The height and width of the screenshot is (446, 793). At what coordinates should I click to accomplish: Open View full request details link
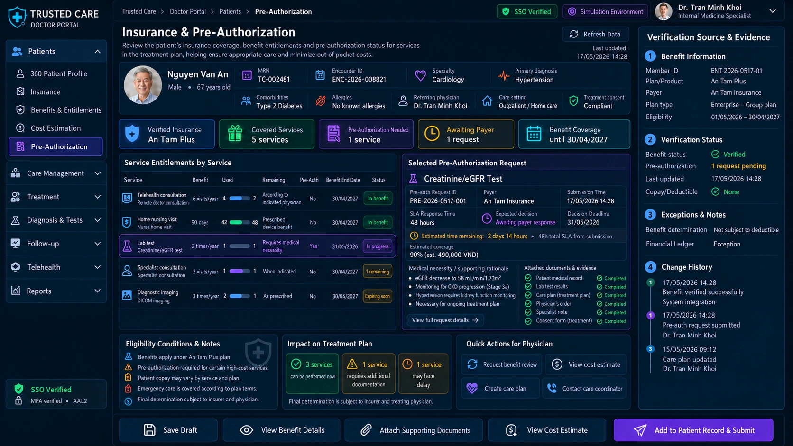point(445,320)
